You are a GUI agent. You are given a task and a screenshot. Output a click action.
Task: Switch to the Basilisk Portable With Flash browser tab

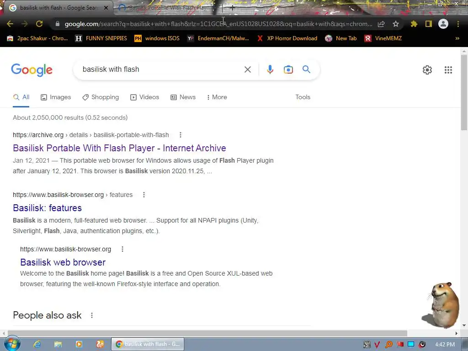(166, 8)
